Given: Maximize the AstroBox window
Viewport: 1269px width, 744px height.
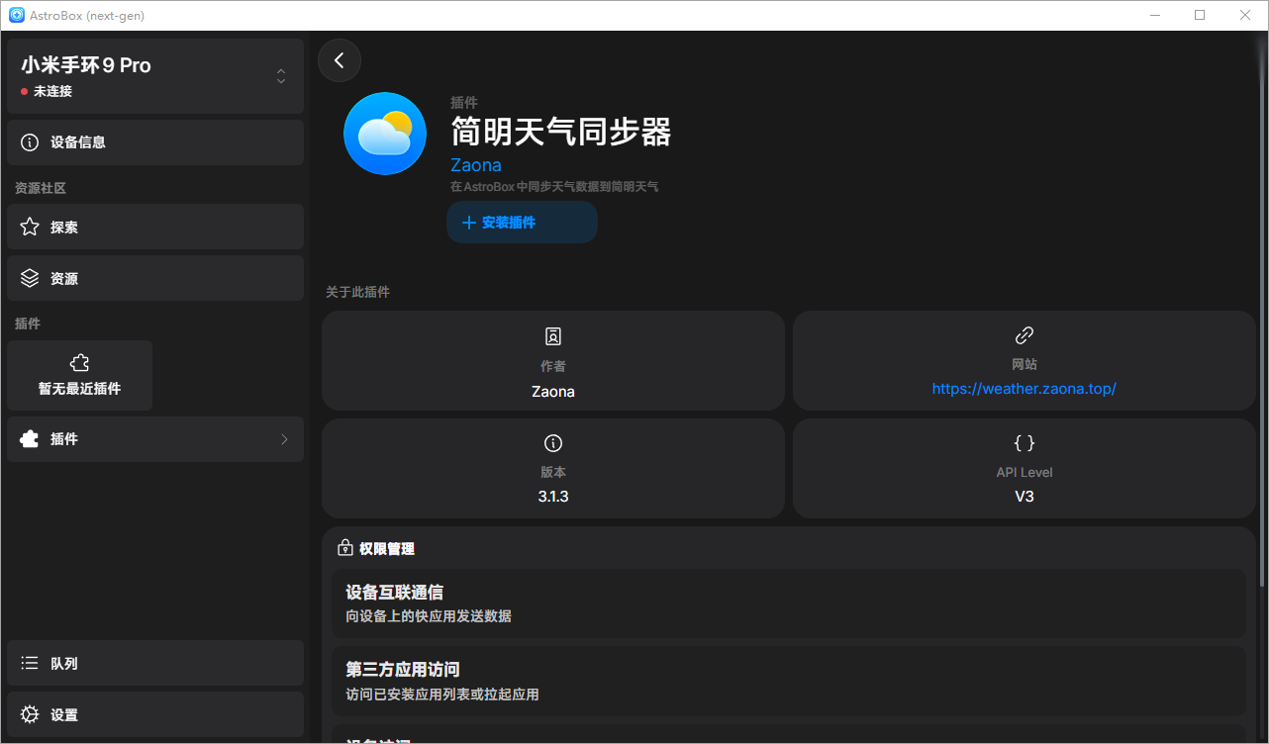Looking at the screenshot, I should tap(1200, 15).
